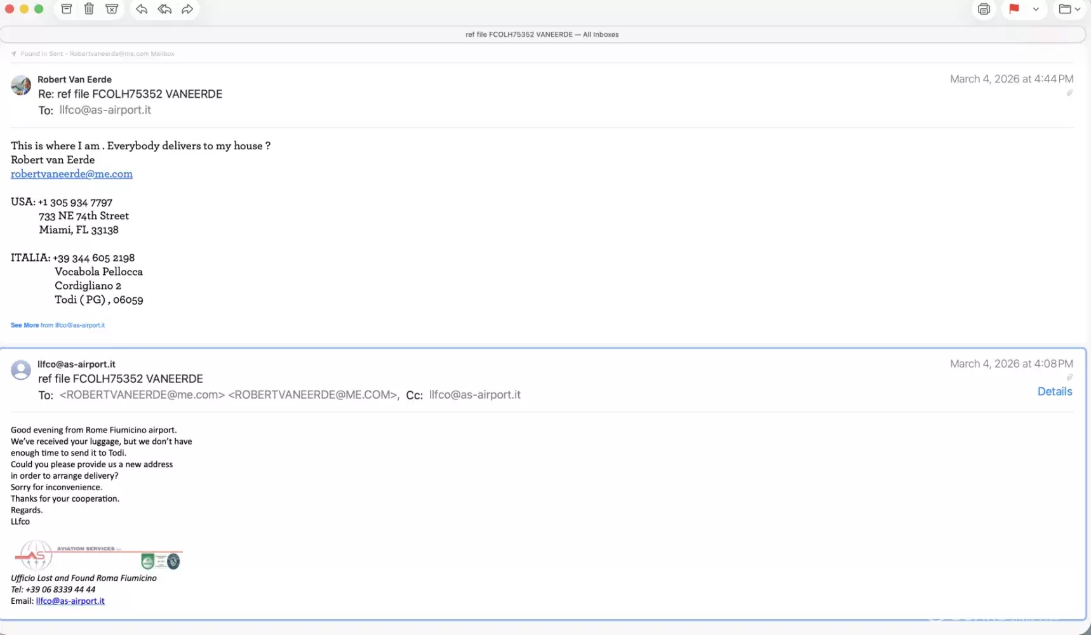Reply All using the double arrow icon
The width and height of the screenshot is (1091, 635).
click(x=164, y=9)
